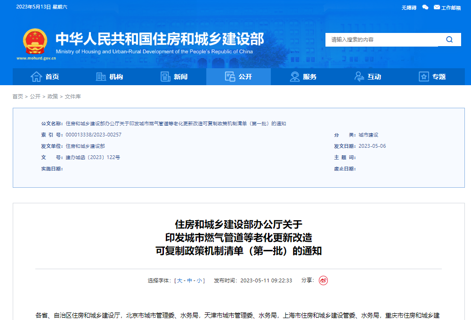
Task: Click the national emblem logo
Action: click(x=35, y=41)
